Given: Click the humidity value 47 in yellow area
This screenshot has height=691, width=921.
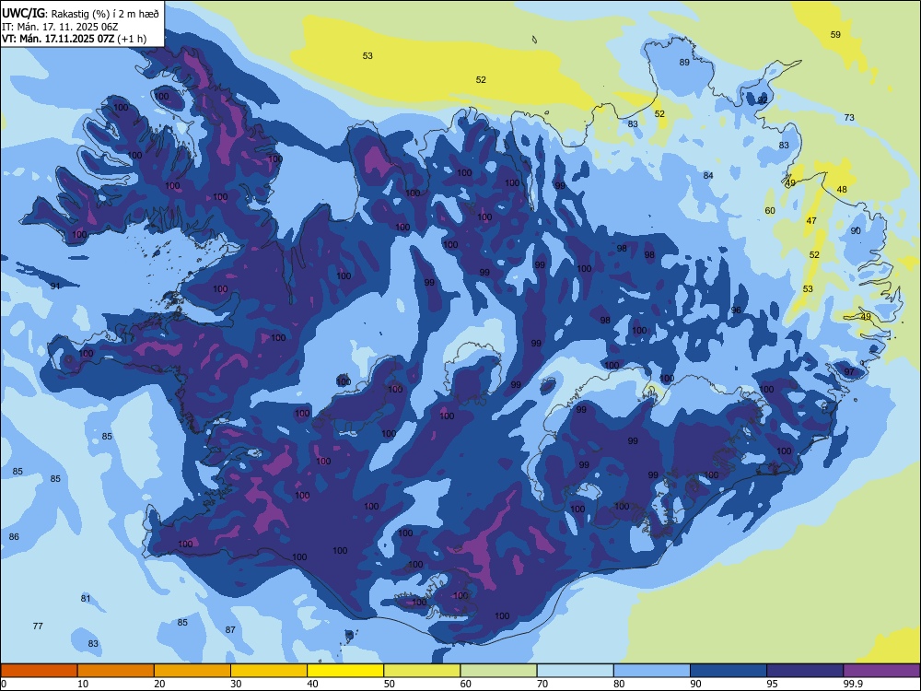Looking at the screenshot, I should pyautogui.click(x=811, y=221).
